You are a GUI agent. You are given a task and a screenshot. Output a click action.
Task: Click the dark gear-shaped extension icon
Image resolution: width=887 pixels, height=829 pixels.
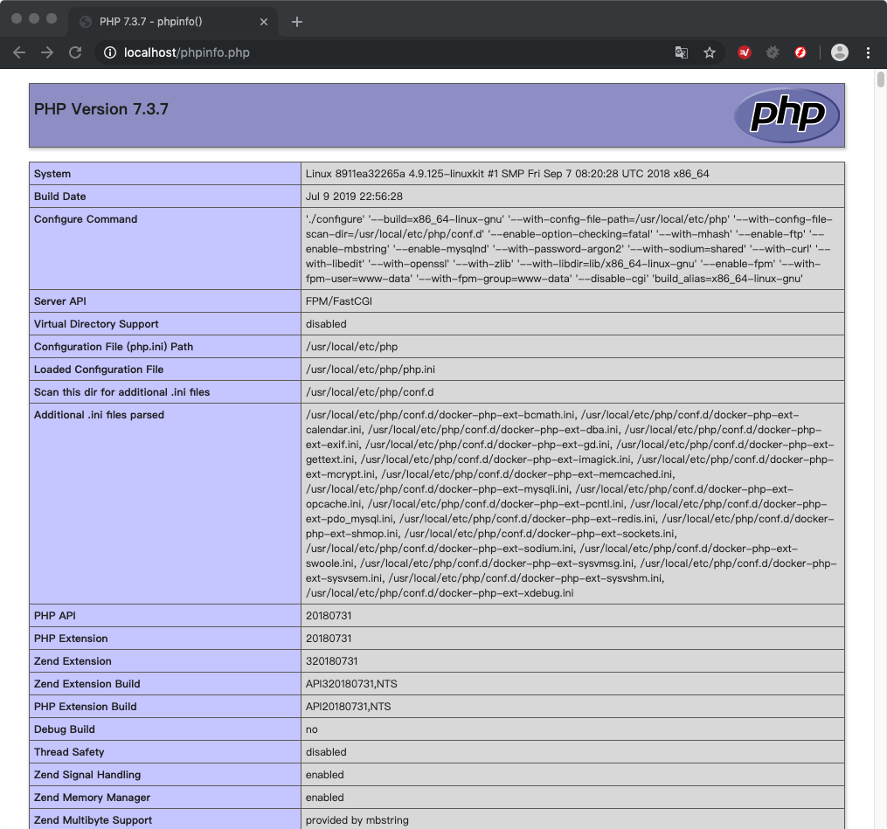click(772, 52)
